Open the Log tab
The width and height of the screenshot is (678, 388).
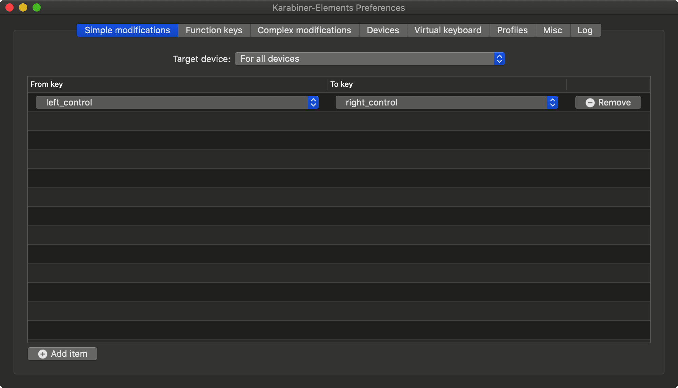point(586,30)
